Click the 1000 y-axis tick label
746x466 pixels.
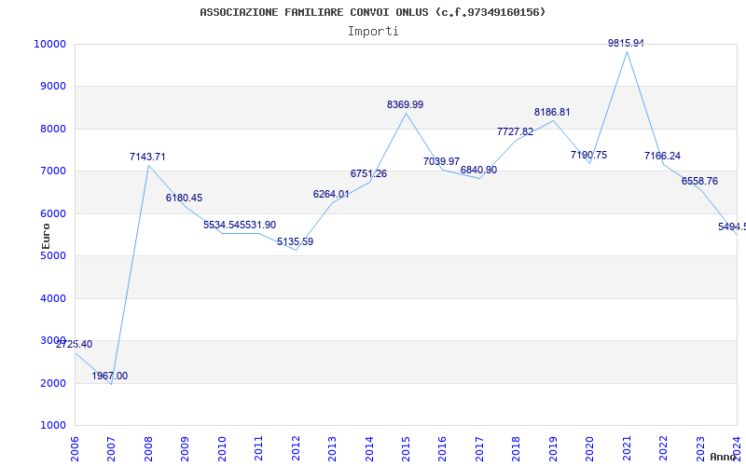click(x=52, y=426)
